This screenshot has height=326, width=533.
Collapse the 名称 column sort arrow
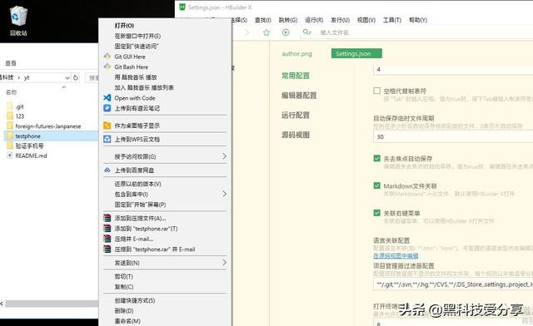[x=64, y=87]
